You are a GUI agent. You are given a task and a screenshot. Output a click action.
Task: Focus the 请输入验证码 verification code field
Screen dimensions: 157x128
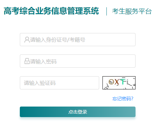[59, 83]
